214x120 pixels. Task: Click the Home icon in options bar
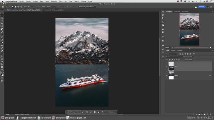(x=3, y=7)
